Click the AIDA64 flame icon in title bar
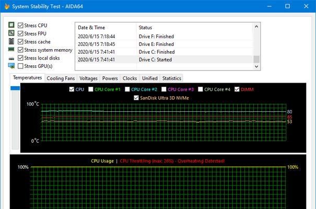 [x=7, y=6]
